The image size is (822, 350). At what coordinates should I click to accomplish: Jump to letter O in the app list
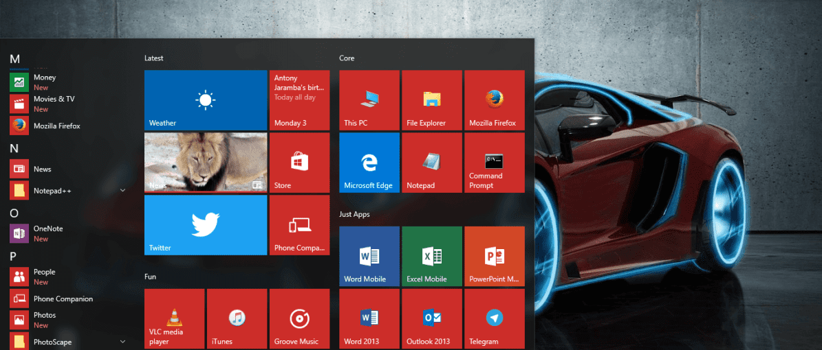click(14, 213)
